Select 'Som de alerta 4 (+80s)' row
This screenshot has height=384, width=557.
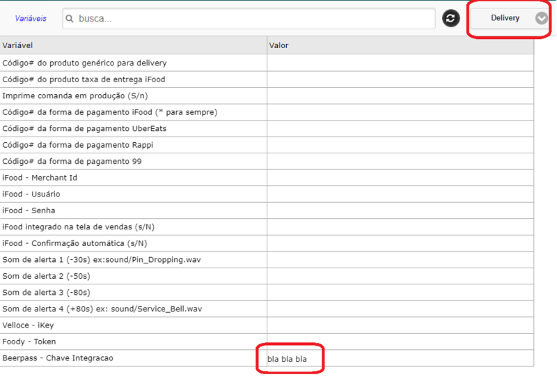tap(267, 308)
